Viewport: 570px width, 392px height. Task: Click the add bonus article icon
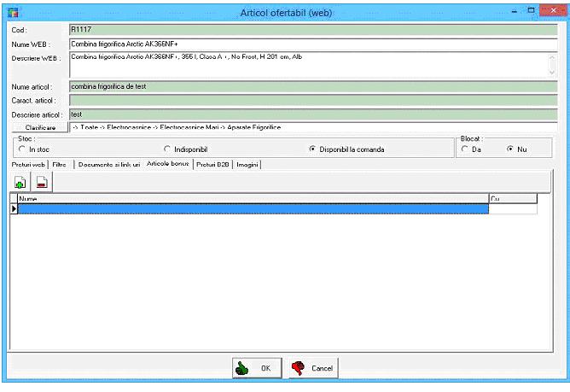point(20,181)
